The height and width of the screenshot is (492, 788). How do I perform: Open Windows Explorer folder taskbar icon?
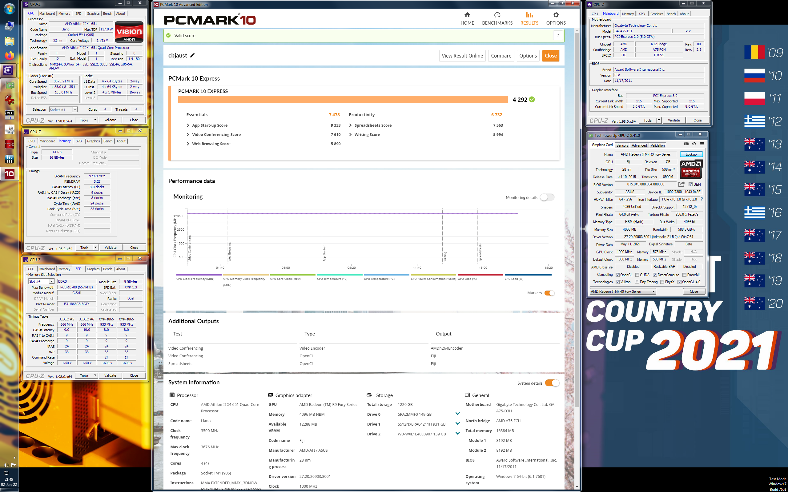[x=9, y=41]
